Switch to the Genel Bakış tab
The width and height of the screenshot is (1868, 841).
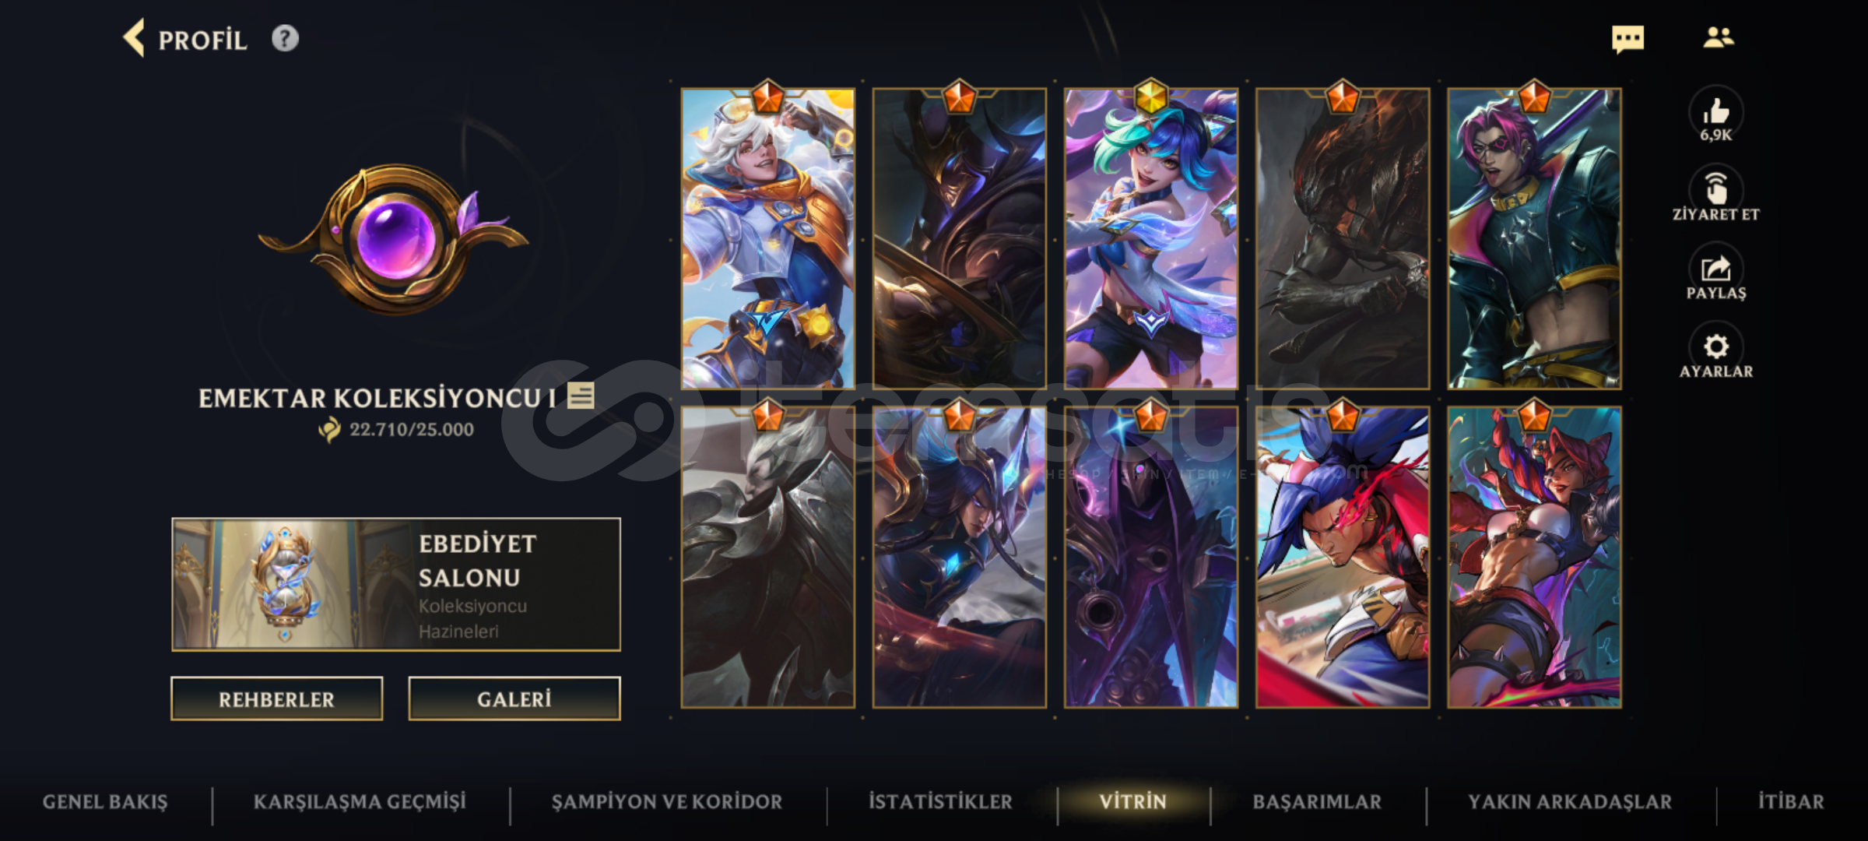click(x=105, y=801)
